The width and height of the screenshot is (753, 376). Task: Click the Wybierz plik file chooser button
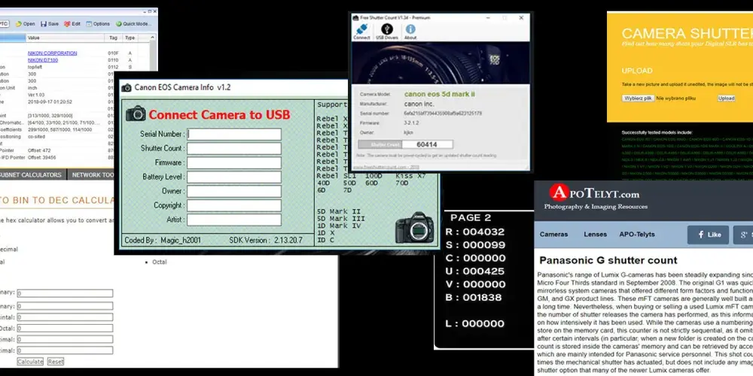[x=639, y=98]
